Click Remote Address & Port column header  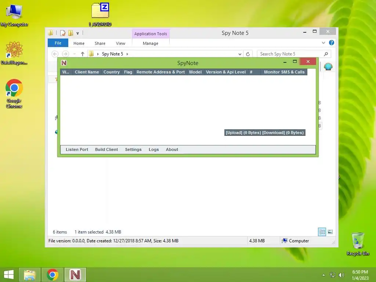click(x=161, y=72)
